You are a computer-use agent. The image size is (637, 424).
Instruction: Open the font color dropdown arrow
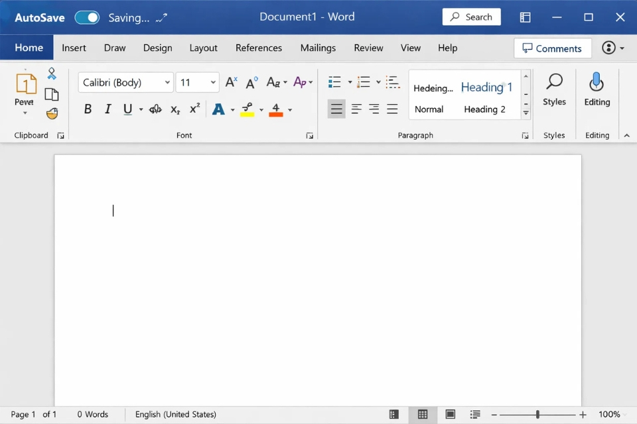pos(290,110)
